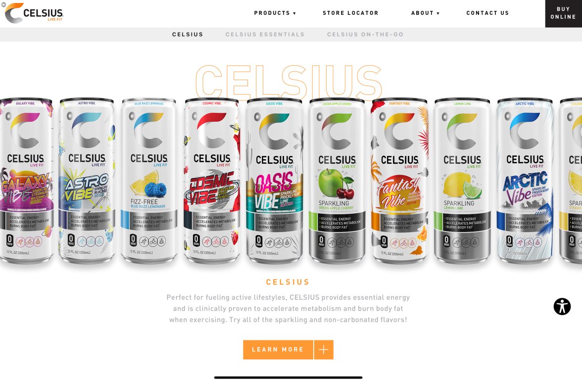Pick the Arctic Vibe can
582x382 pixels.
(x=525, y=181)
